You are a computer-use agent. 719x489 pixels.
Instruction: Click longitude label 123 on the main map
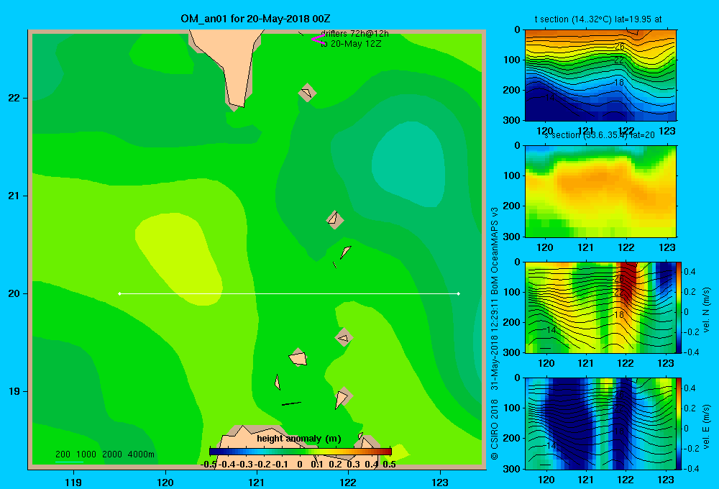pos(440,482)
